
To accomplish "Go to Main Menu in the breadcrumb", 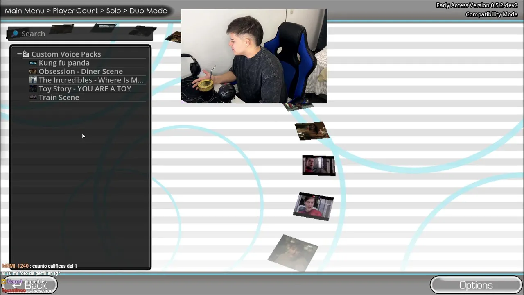I will tap(25, 11).
